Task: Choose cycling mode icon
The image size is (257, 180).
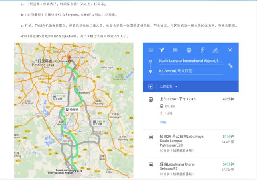Action: tap(216, 50)
